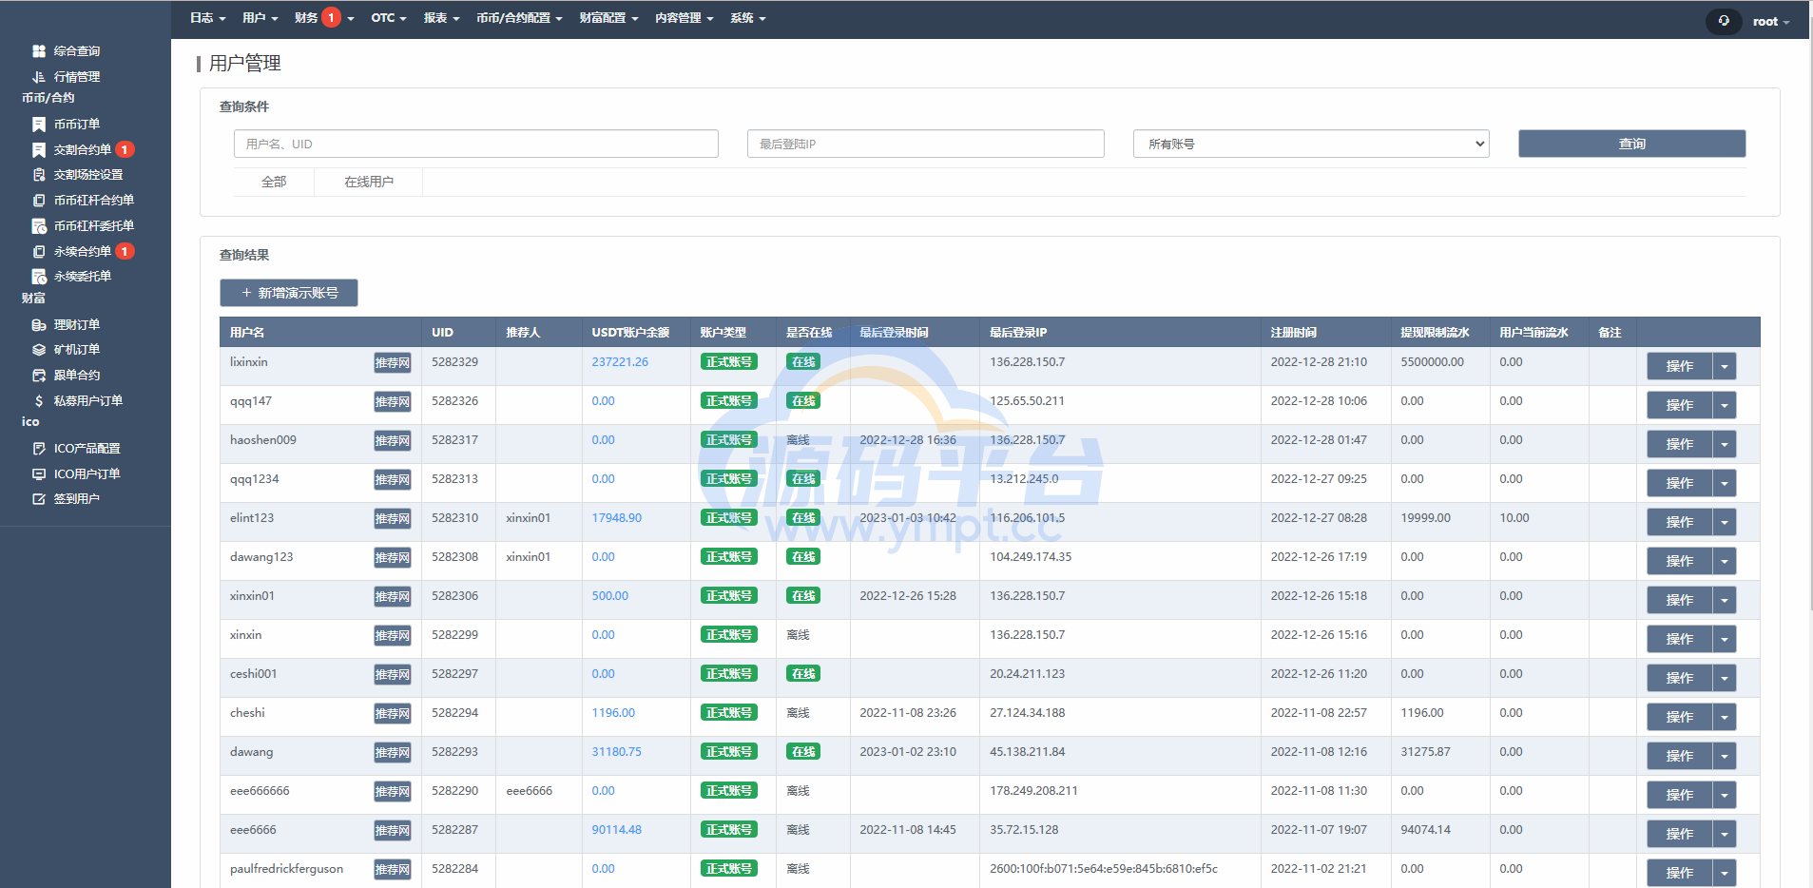Click balance 237221.26 link for lixinxin
The height and width of the screenshot is (888, 1813).
(x=620, y=362)
